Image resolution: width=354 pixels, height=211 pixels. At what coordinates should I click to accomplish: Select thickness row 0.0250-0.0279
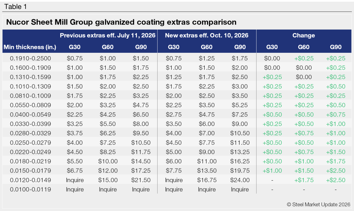(x=177, y=142)
